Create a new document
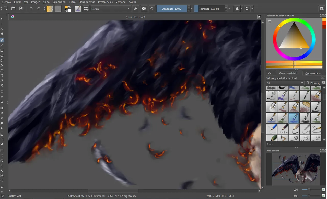327x199 pixels. click(x=6, y=9)
